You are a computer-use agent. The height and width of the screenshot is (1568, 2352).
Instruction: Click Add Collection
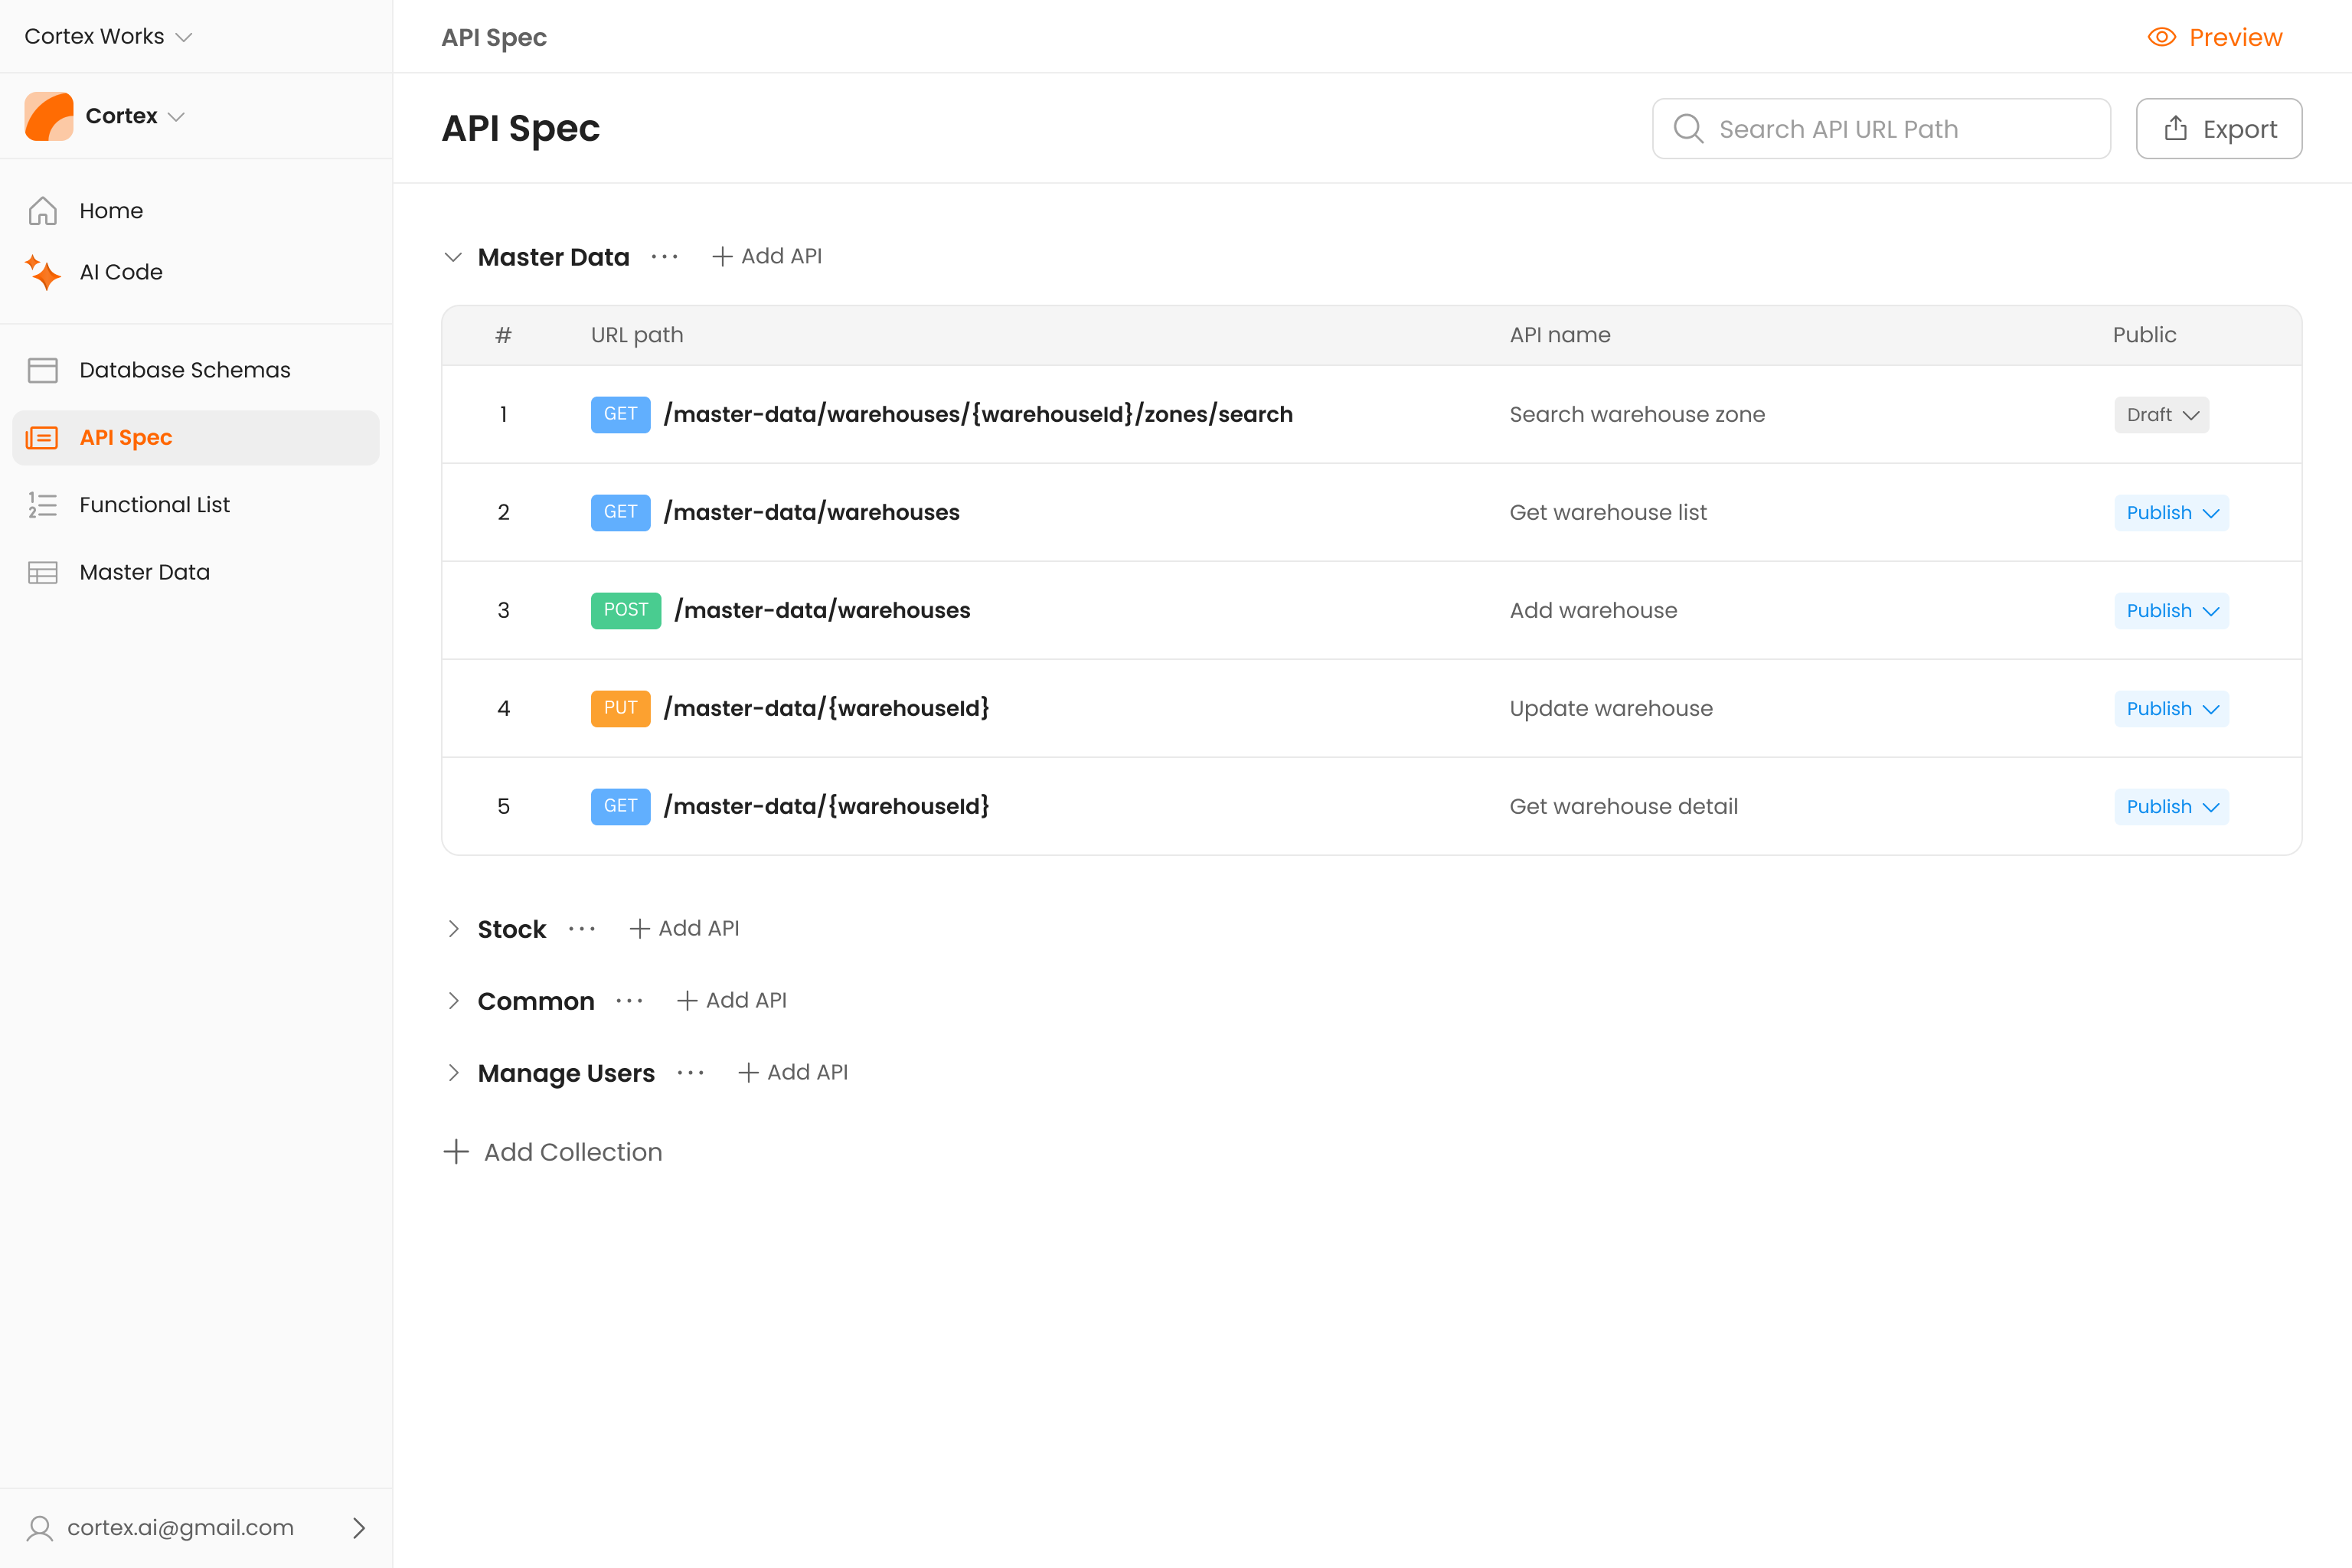pyautogui.click(x=553, y=1152)
